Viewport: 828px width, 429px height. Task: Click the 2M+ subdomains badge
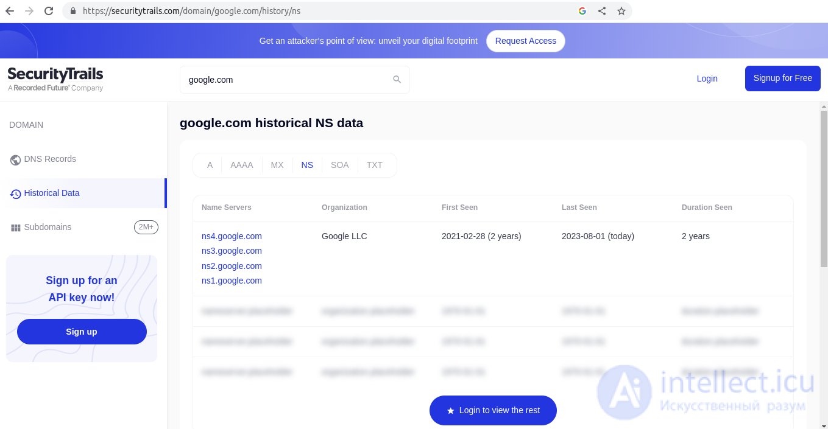click(x=146, y=227)
